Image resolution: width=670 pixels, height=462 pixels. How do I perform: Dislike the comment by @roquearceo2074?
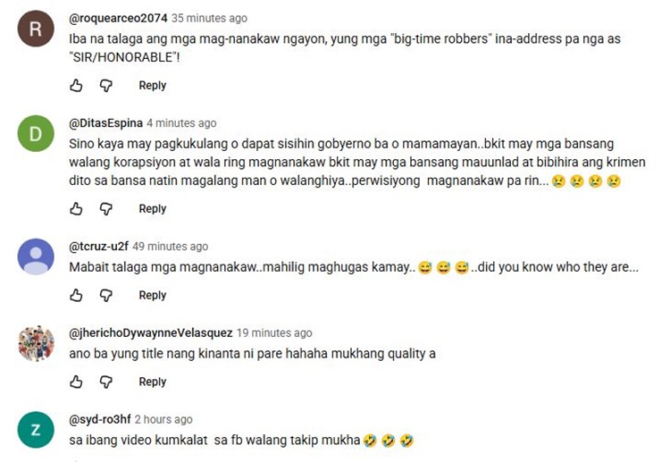pos(106,86)
